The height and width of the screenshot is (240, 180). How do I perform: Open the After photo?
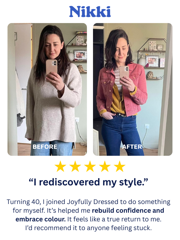click(133, 89)
